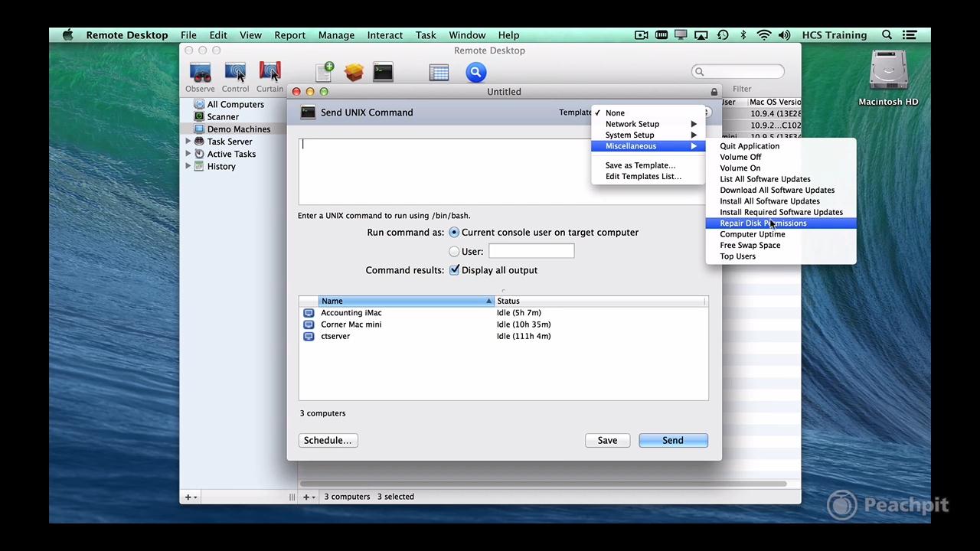Click the Bluetooth menu bar icon

743,35
